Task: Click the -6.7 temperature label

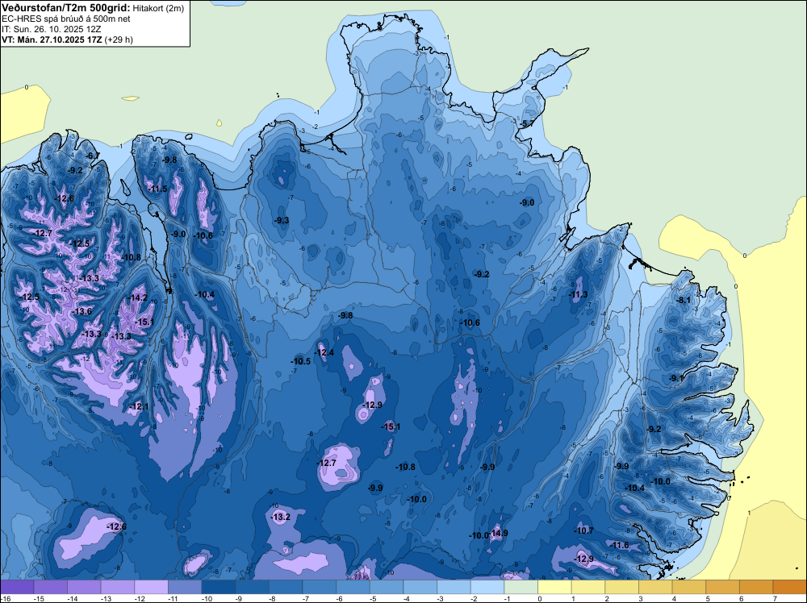Action: click(93, 156)
